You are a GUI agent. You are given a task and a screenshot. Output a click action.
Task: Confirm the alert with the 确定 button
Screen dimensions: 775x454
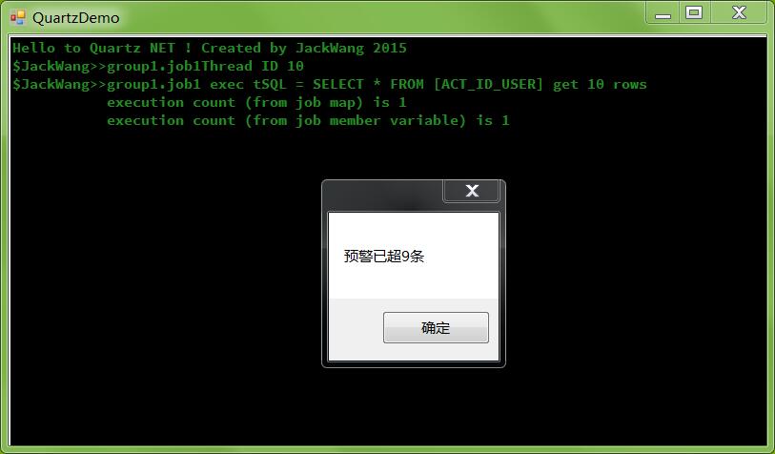(436, 327)
